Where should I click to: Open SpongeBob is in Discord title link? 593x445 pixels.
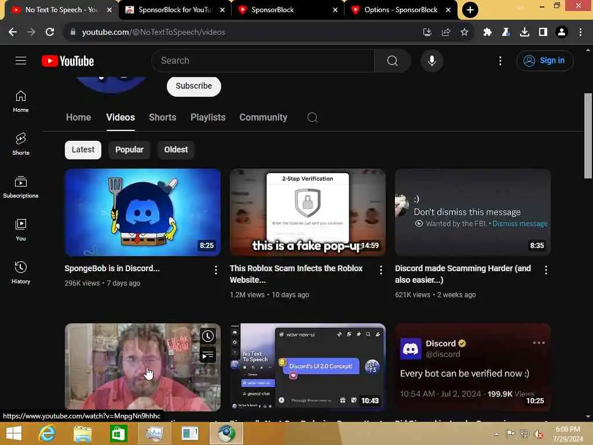point(112,268)
